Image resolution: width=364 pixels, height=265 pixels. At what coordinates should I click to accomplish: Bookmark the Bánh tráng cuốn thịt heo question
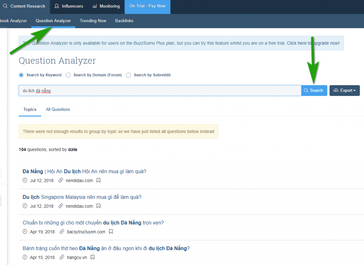click(x=92, y=257)
